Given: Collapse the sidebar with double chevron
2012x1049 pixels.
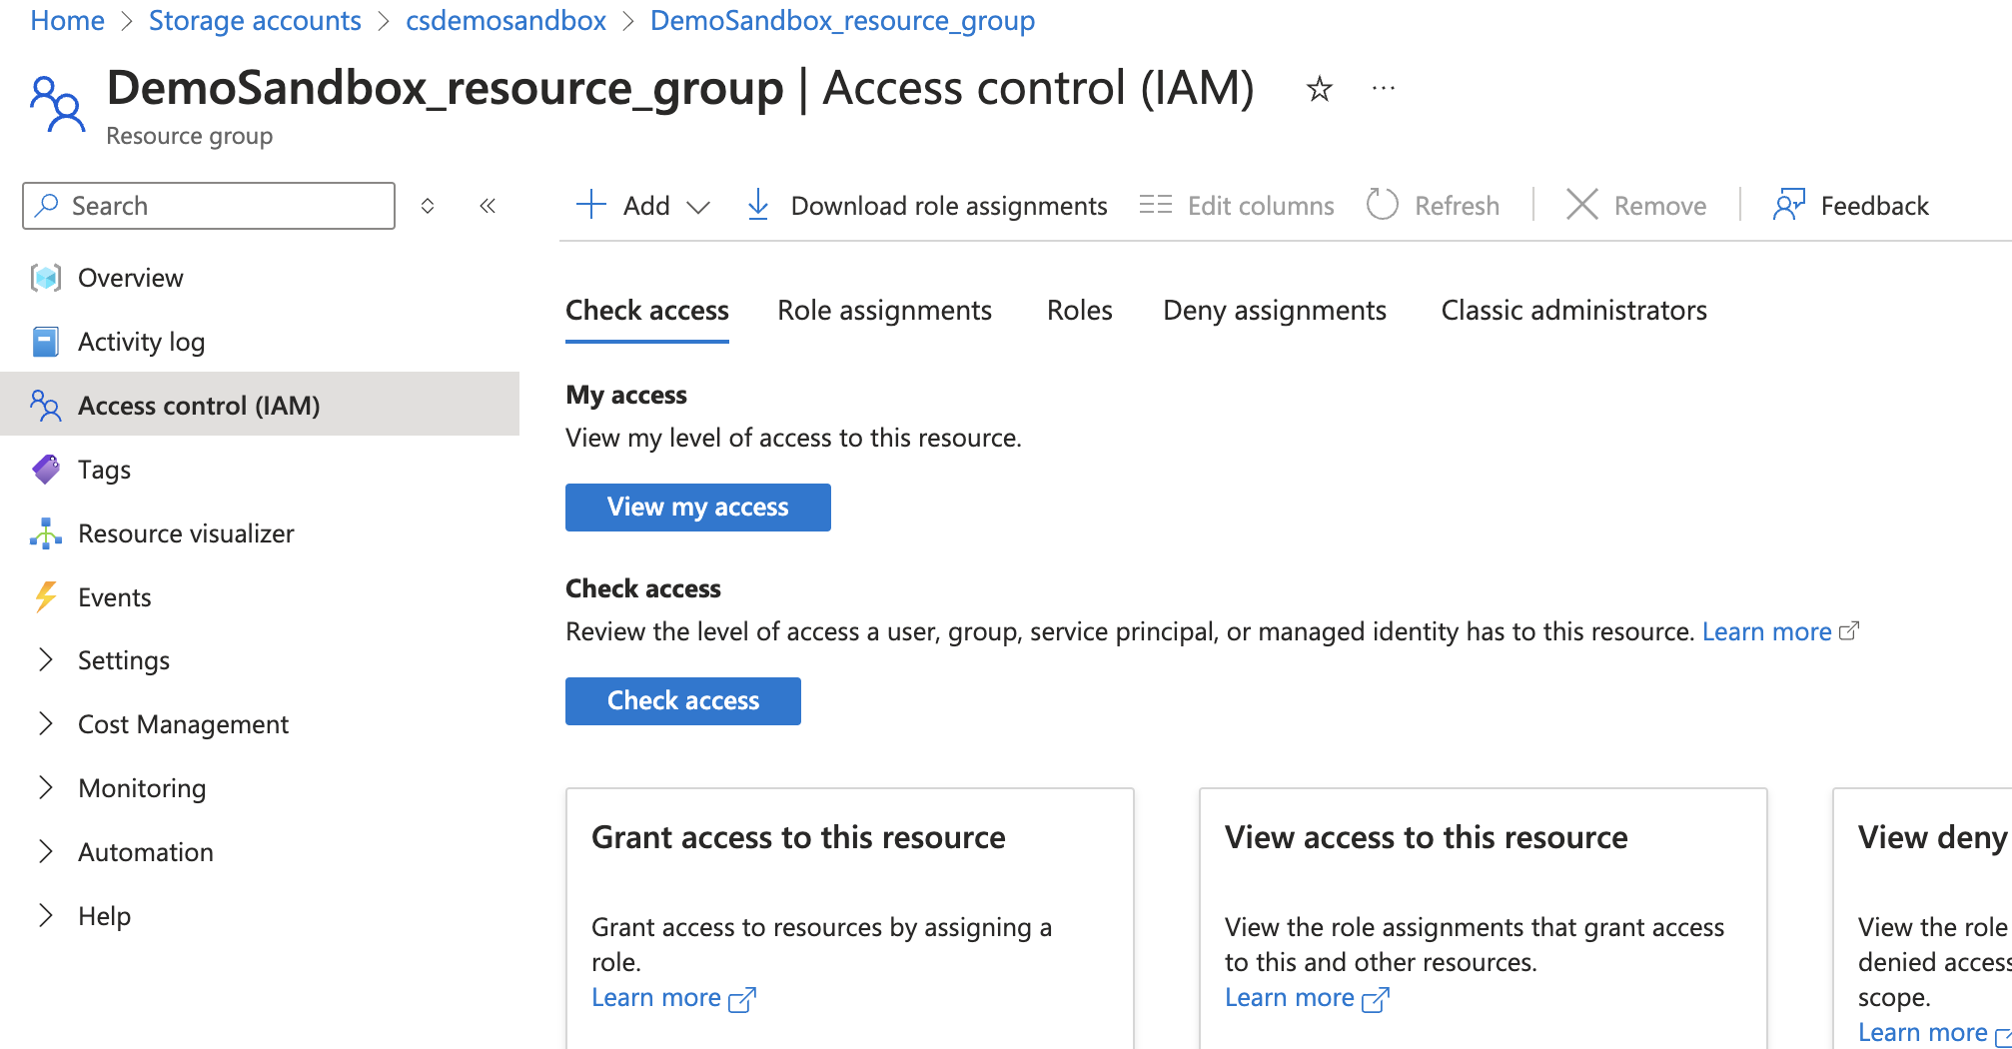Looking at the screenshot, I should click(x=489, y=206).
